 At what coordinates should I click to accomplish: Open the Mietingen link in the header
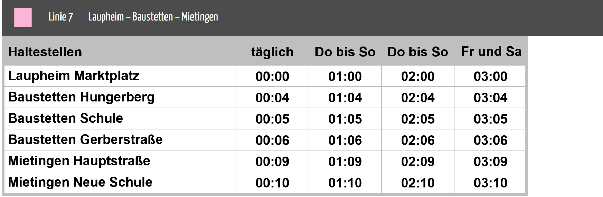tap(200, 17)
